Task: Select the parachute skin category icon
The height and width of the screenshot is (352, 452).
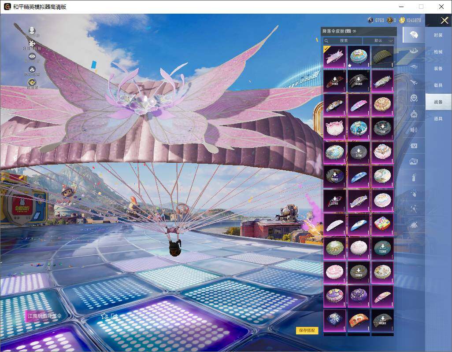Action: click(x=414, y=35)
